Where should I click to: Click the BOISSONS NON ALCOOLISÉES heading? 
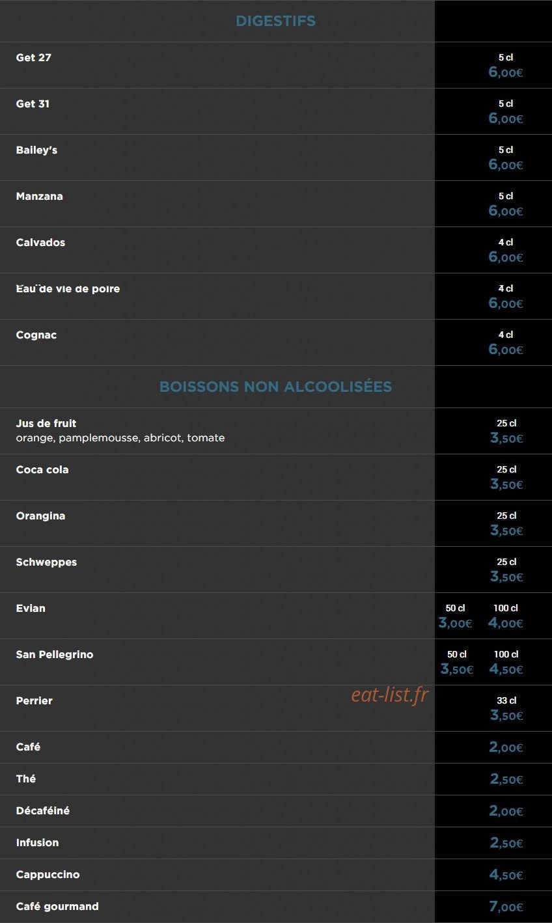(275, 387)
